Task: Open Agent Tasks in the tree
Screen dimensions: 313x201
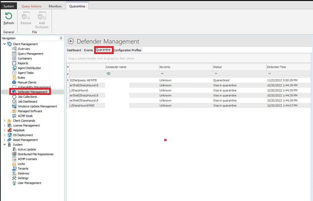Action: 25,73
